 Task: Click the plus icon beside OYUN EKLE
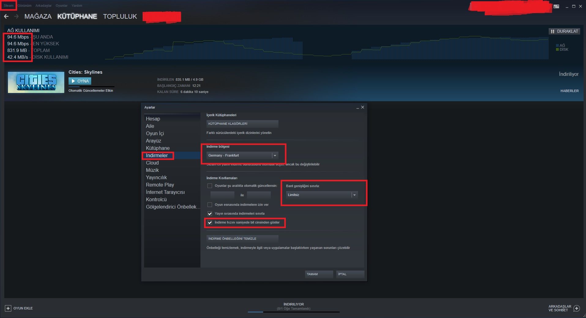pyautogui.click(x=8, y=308)
